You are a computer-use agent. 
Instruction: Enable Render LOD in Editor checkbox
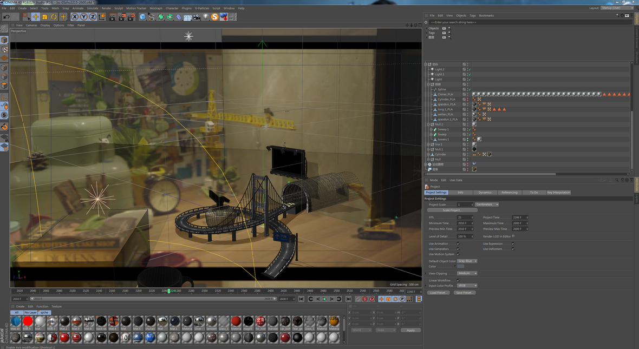513,236
